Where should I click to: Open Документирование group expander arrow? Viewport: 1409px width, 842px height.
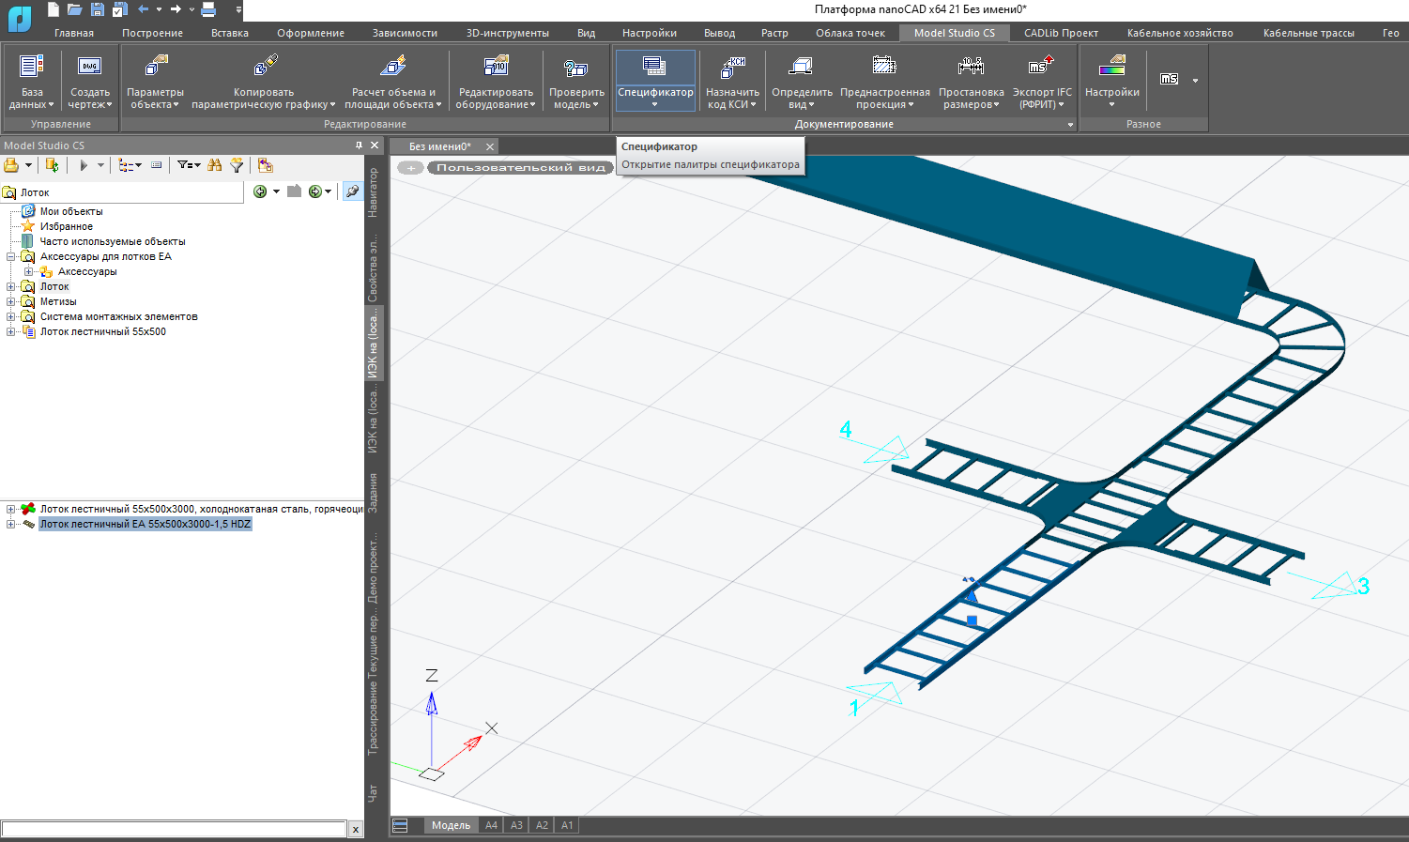(1070, 125)
